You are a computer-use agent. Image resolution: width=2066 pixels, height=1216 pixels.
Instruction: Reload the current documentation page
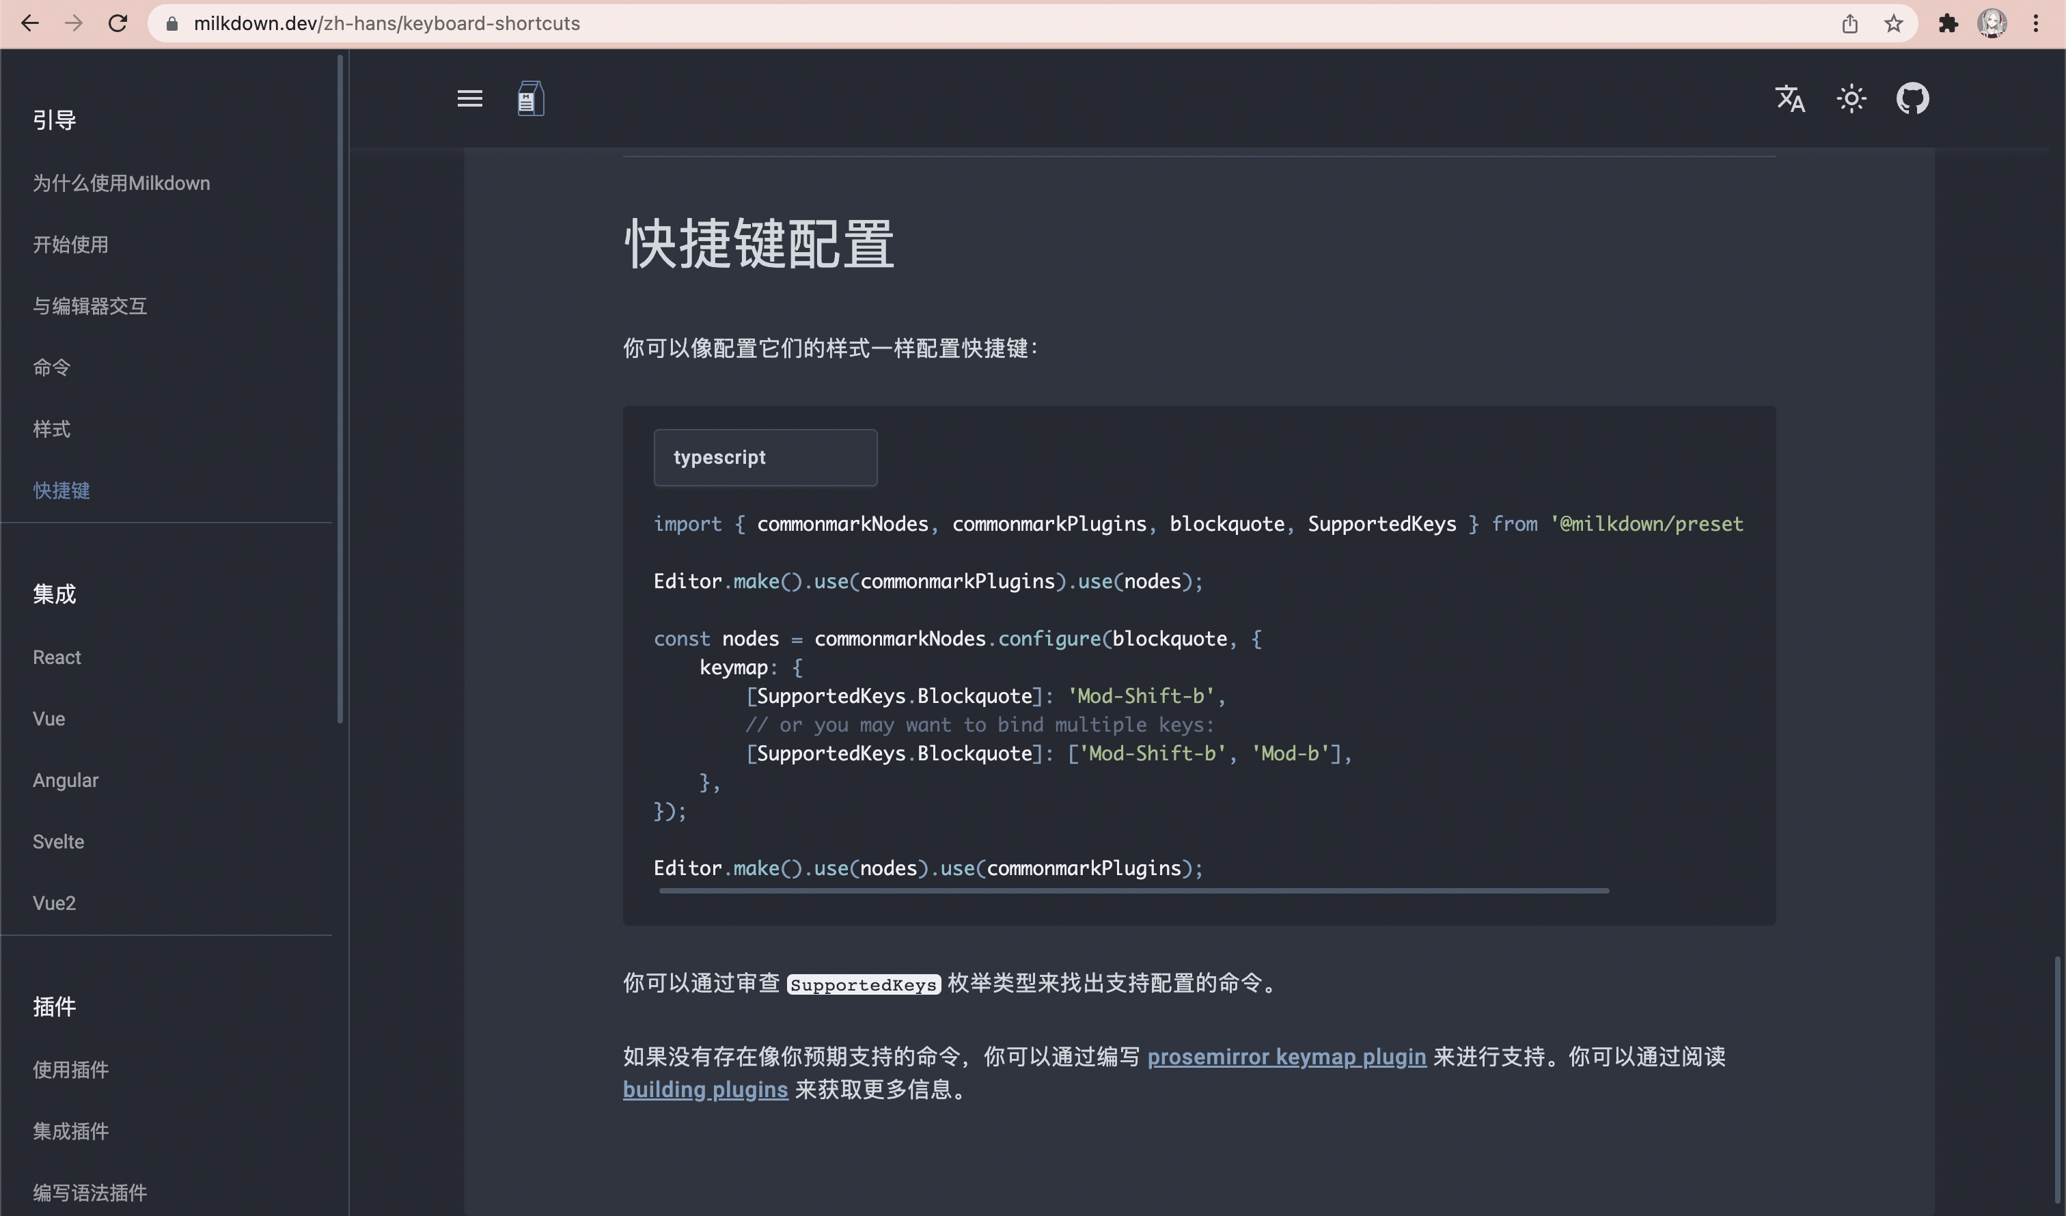point(118,23)
